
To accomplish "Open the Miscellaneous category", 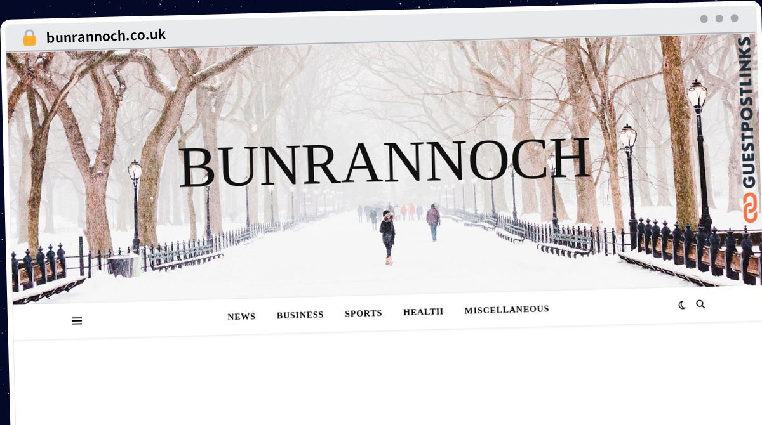I will coord(506,310).
